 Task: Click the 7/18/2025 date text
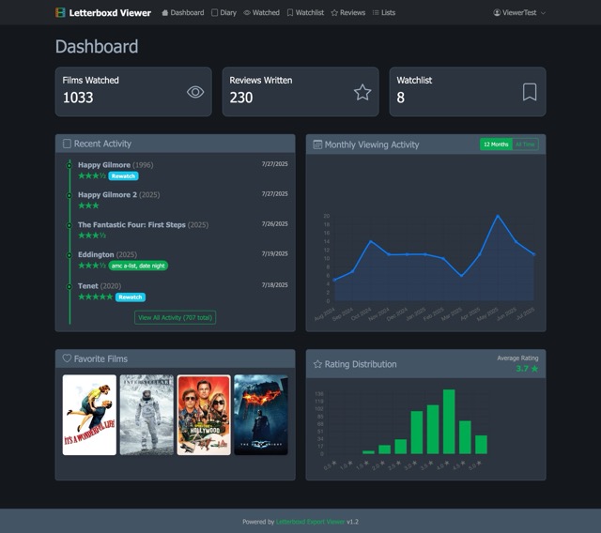coord(274,285)
